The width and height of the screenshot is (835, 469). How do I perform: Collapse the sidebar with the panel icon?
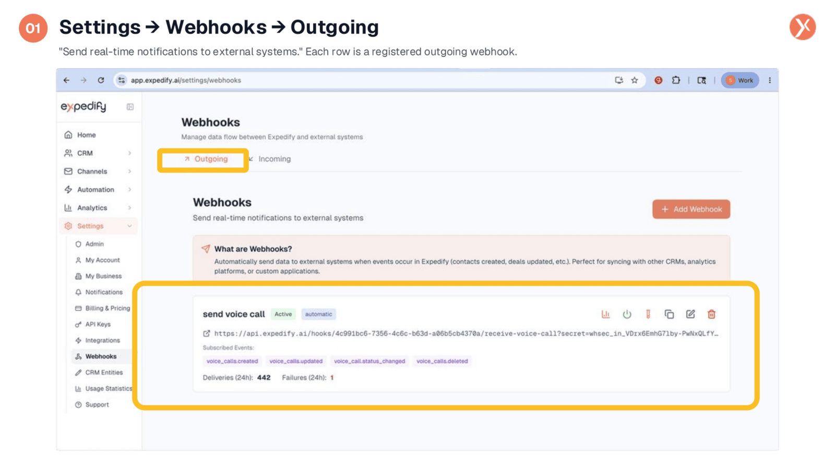click(x=130, y=107)
